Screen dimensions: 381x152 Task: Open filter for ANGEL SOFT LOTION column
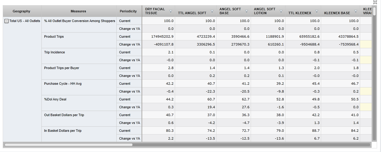point(281,11)
